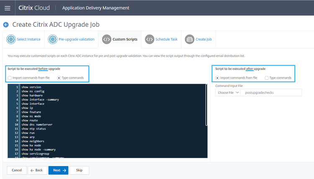
Task: Click line 'show ns config' in editor
Action: pyautogui.click(x=33, y=91)
